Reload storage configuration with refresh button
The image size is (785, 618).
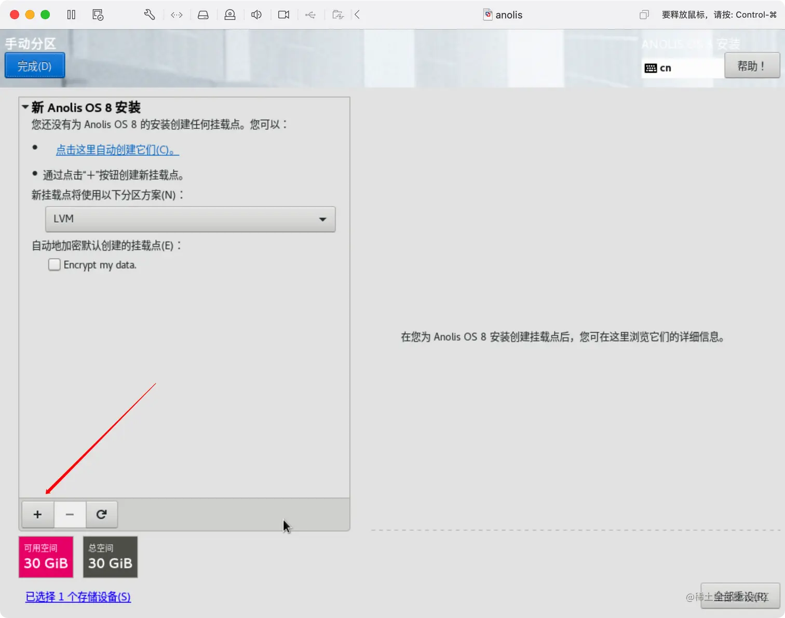coord(102,514)
